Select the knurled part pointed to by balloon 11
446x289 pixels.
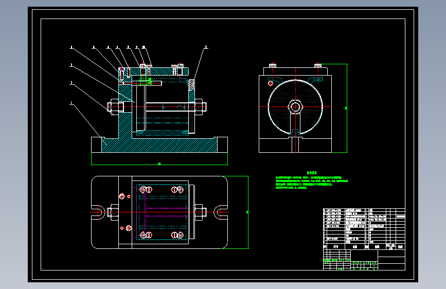coord(191,85)
